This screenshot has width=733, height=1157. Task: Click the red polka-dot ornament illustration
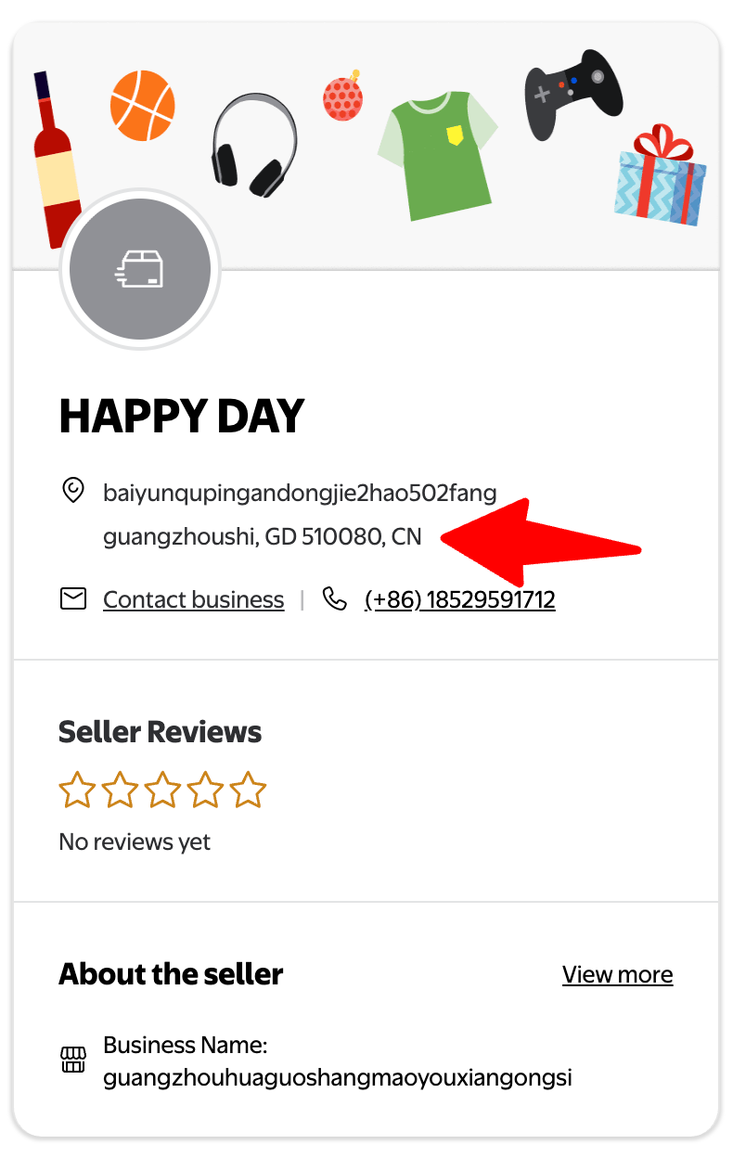point(342,96)
